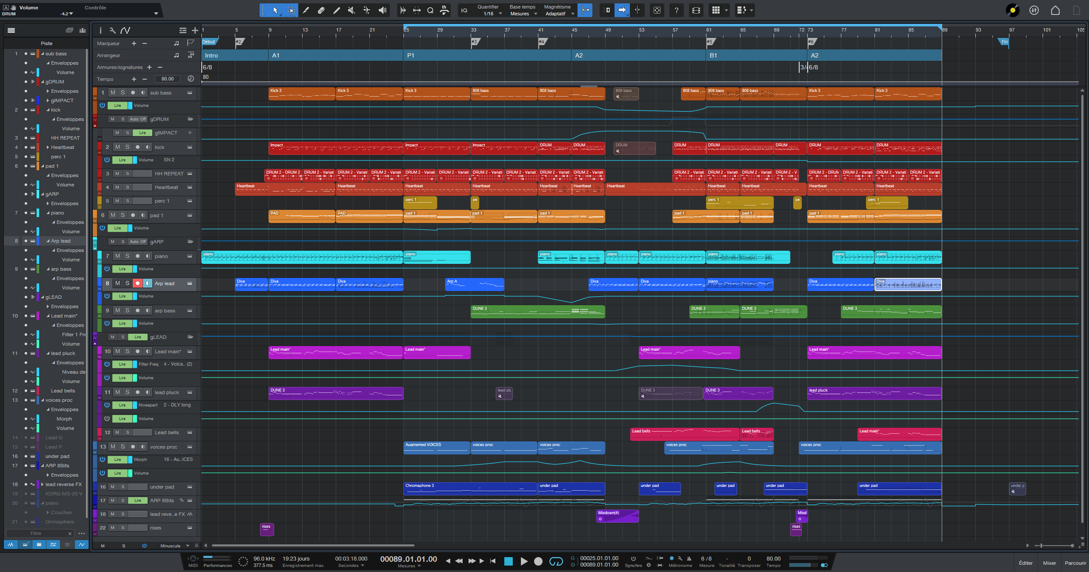Select the Eraser tool
1089x572 pixels.
click(321, 10)
